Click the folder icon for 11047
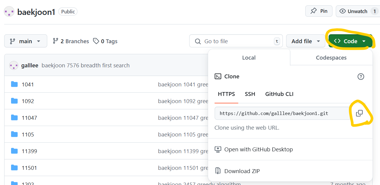The width and height of the screenshot is (380, 185). 14,118
